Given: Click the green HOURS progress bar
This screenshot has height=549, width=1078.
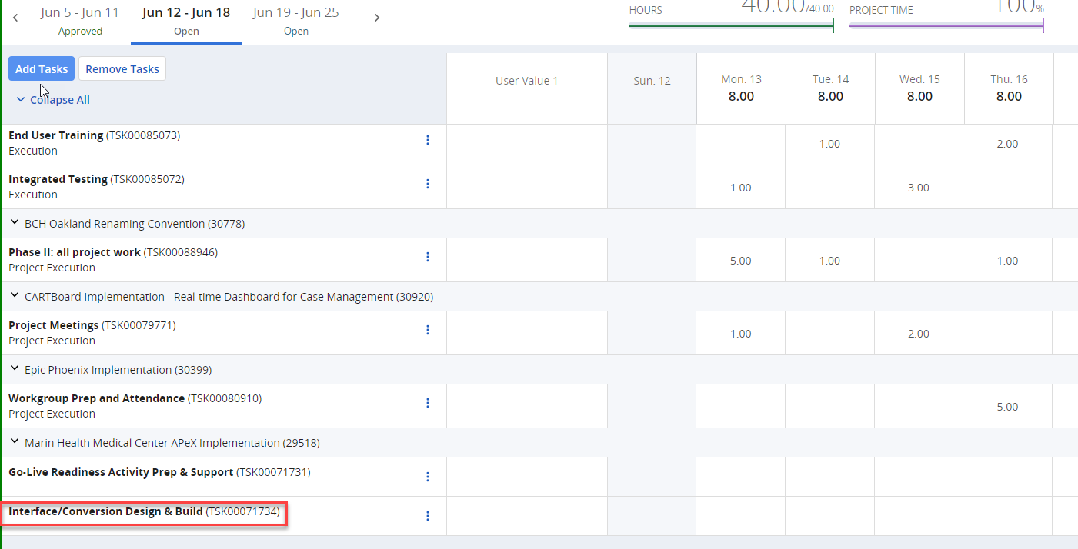Looking at the screenshot, I should tap(731, 24).
